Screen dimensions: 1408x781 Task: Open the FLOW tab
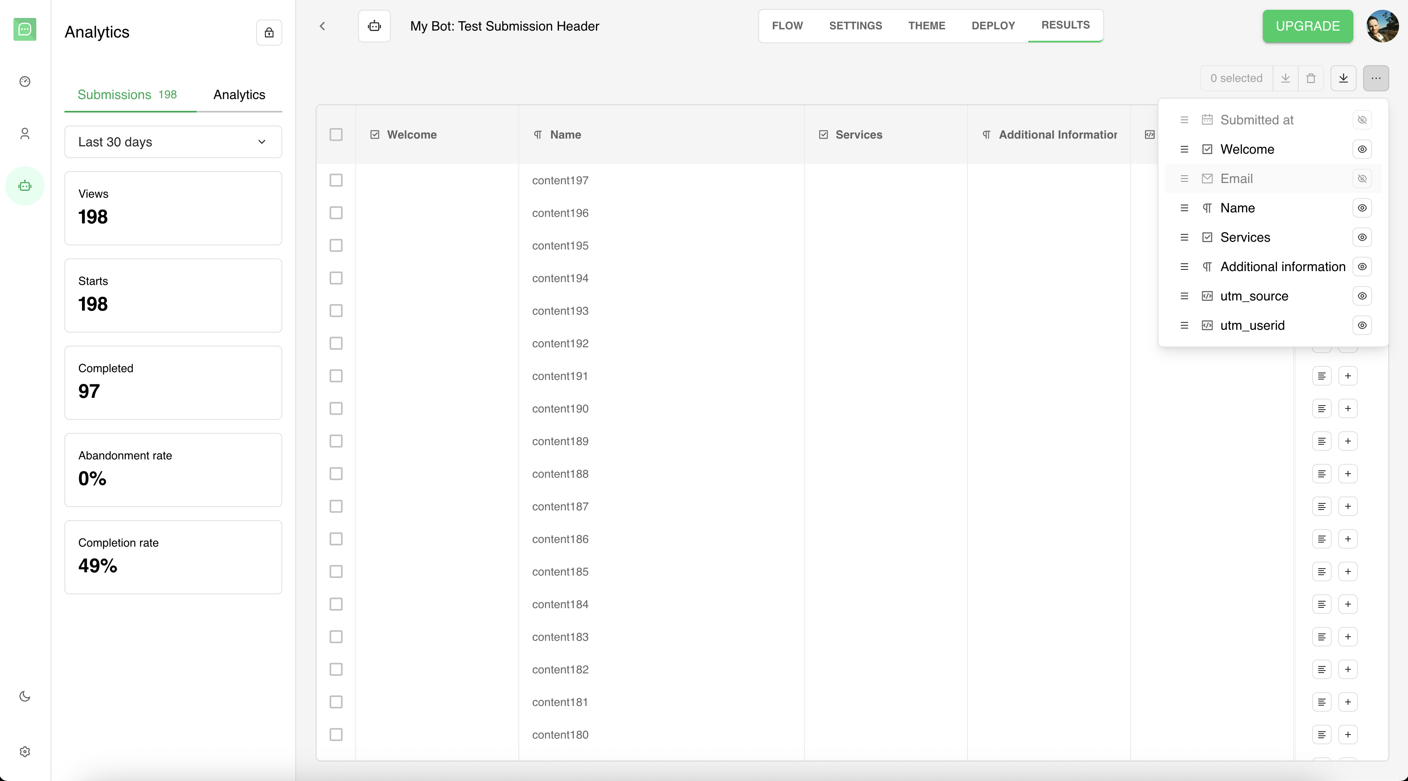(x=787, y=26)
